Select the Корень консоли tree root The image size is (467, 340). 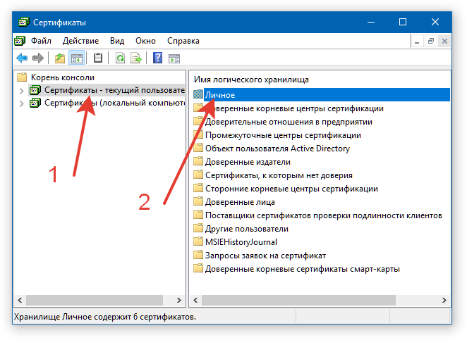pyautogui.click(x=62, y=77)
